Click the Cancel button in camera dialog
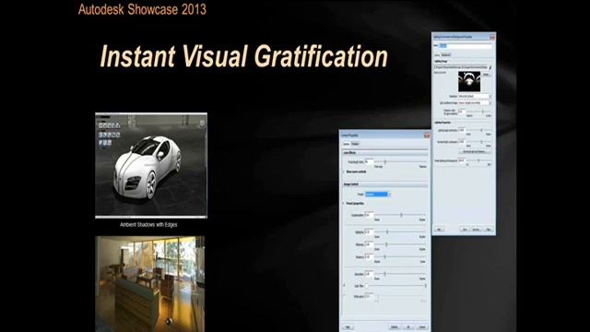The height and width of the screenshot is (332, 590). pyautogui.click(x=422, y=326)
